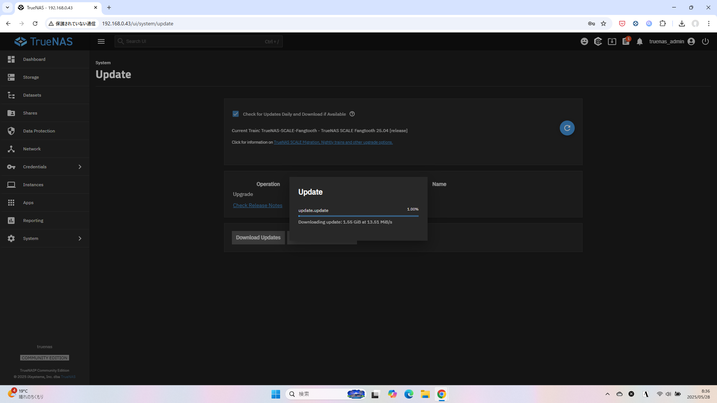Open the truenas_admin user menu
Screen dimensions: 717x403
[x=672, y=41]
